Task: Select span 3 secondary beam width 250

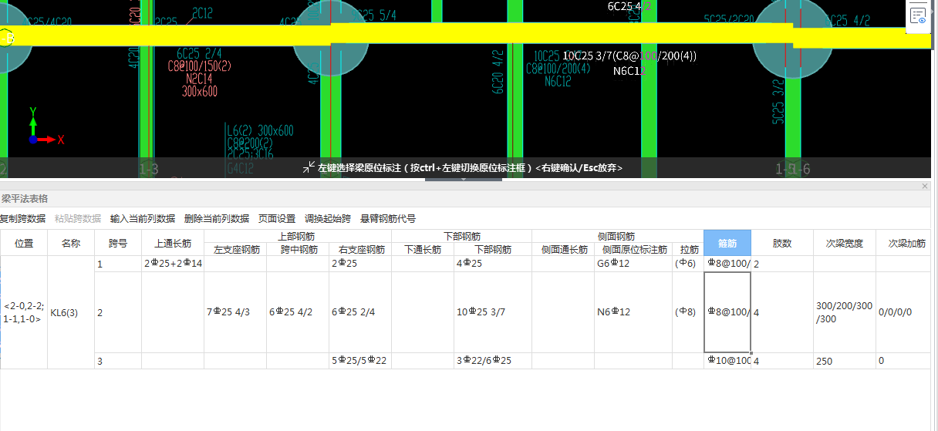Action: click(x=845, y=361)
